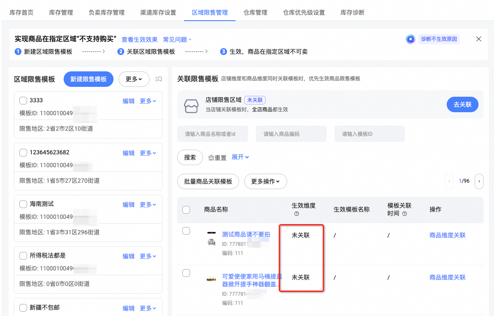The height and width of the screenshot is (316, 494).
Task: Click the 重置 reset button
Action: coord(218,157)
